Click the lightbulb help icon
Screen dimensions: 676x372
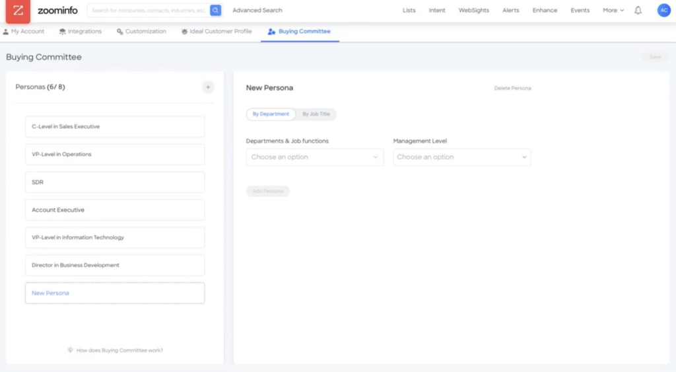coord(70,350)
